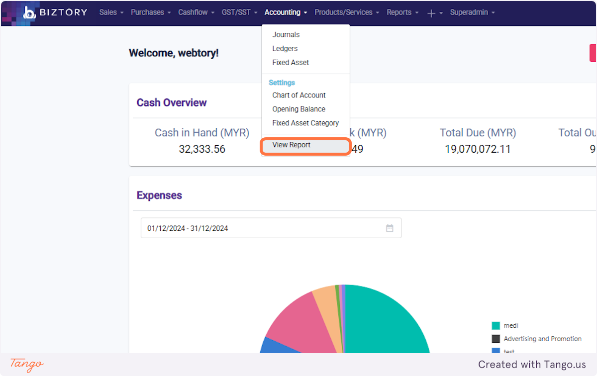Click the 'Cash Overview' heading
The image size is (597, 376).
[x=172, y=103]
